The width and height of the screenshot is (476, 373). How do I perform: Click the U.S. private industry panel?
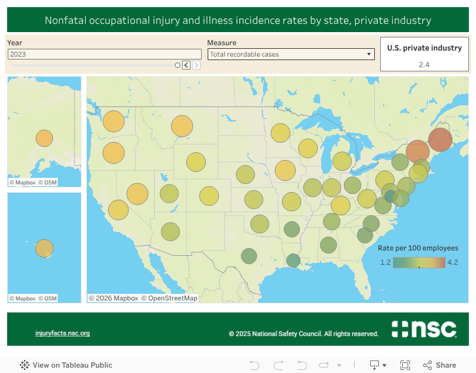[x=424, y=54]
